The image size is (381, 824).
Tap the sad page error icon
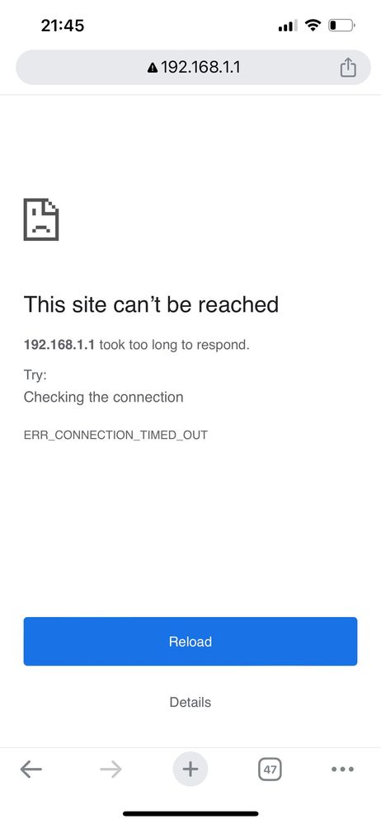41,219
